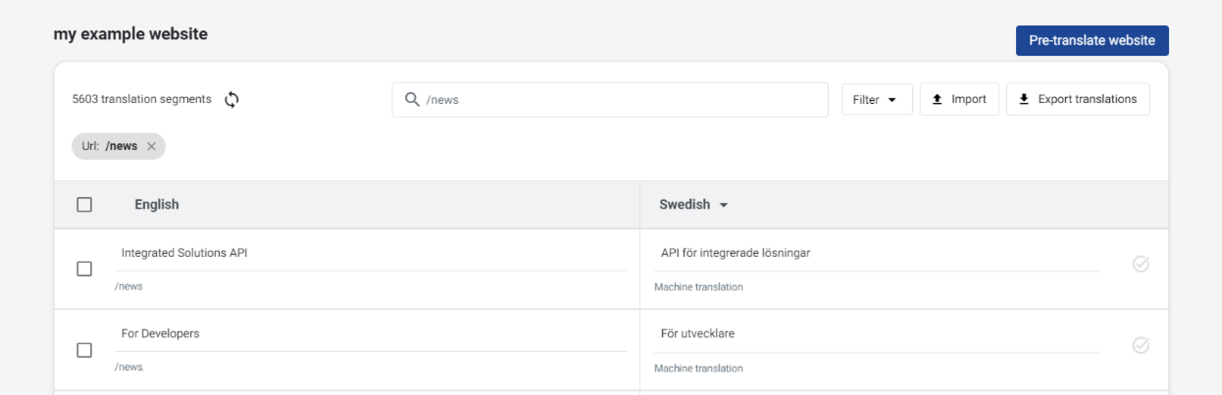The image size is (1222, 395).
Task: Check the For Developers row checkbox
Action: [84, 350]
